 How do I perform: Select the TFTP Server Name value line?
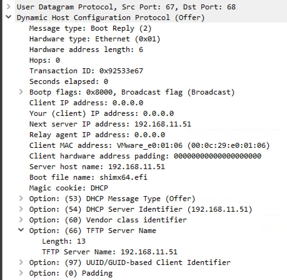109,251
